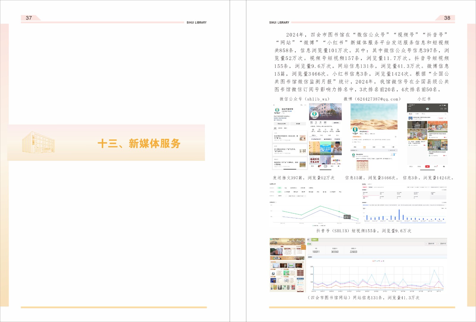Click the 365560 page views statistic
The height and width of the screenshot is (322, 476).
tap(335, 252)
